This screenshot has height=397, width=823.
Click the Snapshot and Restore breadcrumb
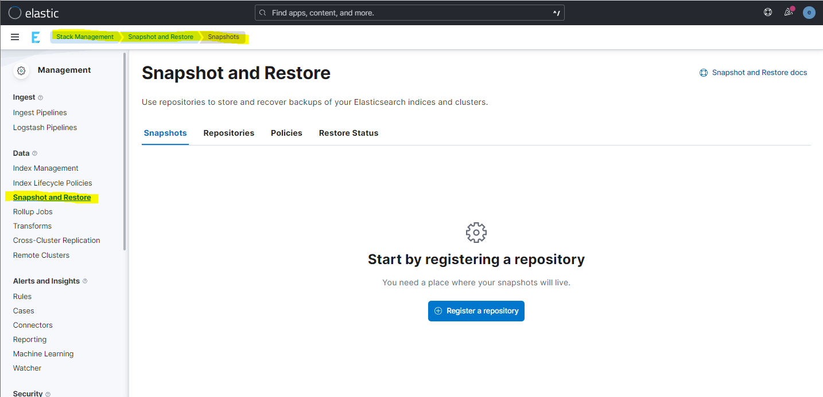pos(161,37)
